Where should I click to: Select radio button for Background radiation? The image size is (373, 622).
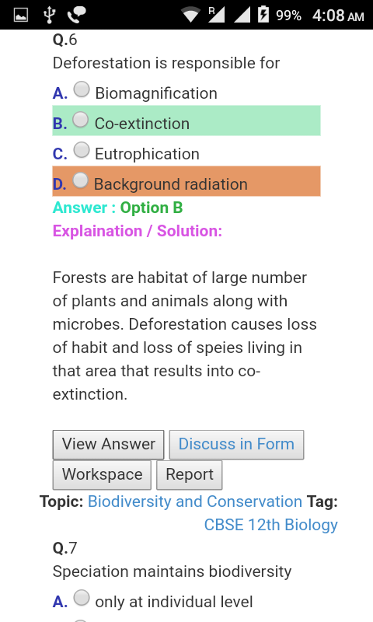(x=81, y=180)
